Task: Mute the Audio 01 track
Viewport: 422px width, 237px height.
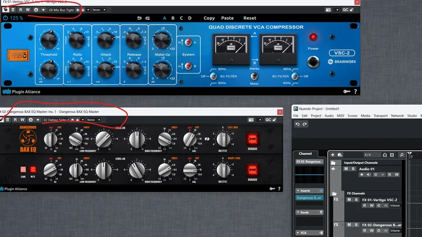Action: (x=346, y=169)
